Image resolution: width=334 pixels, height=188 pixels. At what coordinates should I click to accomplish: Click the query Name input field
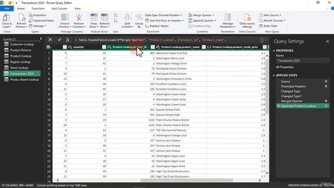[x=303, y=61]
